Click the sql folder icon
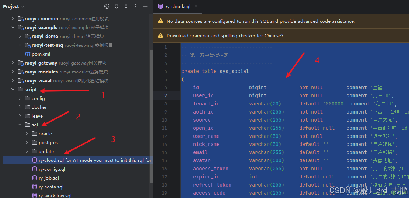 click(28, 125)
